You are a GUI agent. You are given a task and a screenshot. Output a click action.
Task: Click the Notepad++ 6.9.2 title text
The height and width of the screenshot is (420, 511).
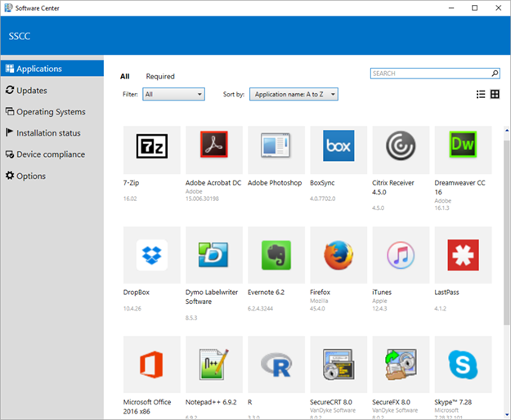coord(211,402)
